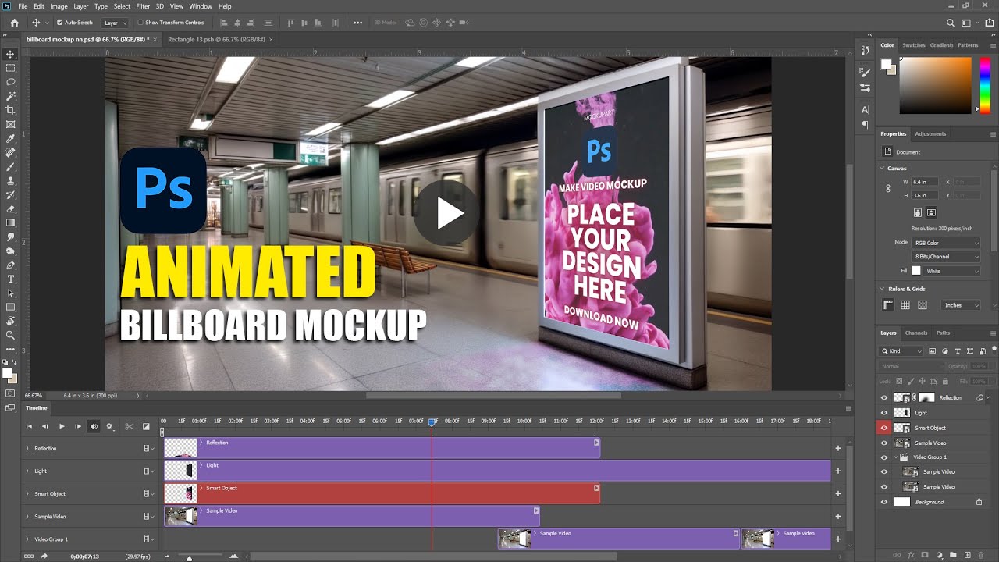
Task: Open the Window menu
Action: coord(201,6)
